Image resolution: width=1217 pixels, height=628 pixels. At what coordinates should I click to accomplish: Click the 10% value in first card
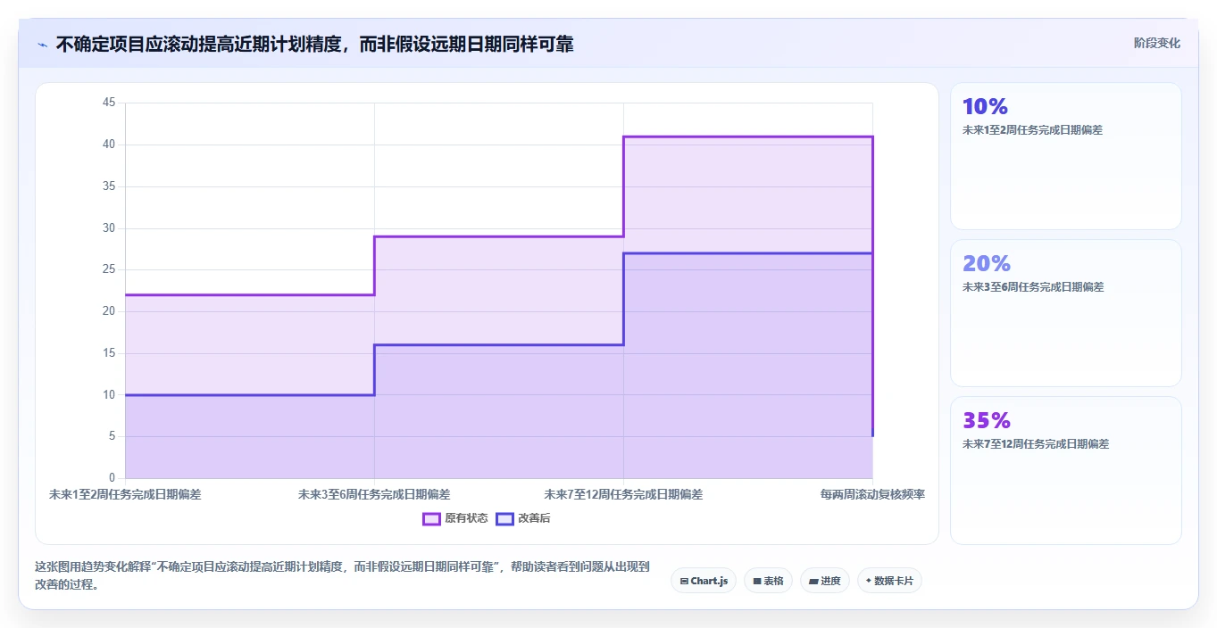click(985, 106)
